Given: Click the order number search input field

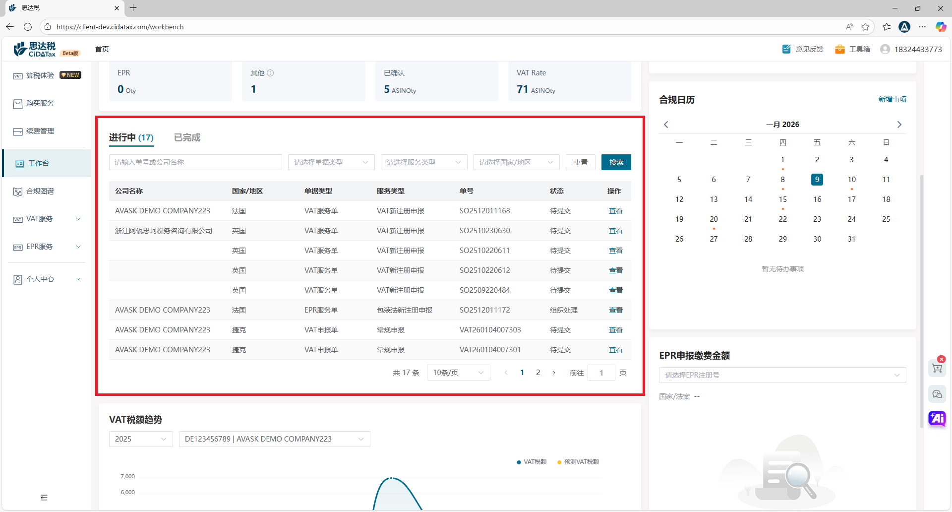Looking at the screenshot, I should 195,162.
